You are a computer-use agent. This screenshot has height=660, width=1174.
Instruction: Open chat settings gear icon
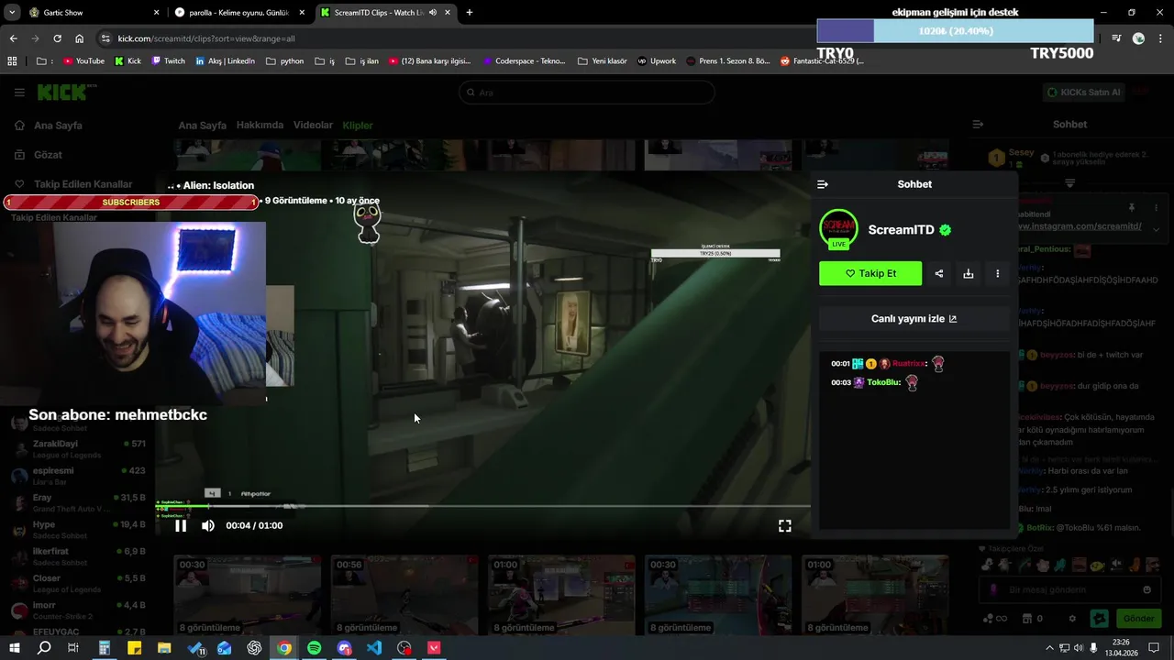coord(1072,619)
